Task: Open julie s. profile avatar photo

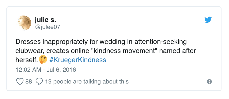Action: coord(24,23)
